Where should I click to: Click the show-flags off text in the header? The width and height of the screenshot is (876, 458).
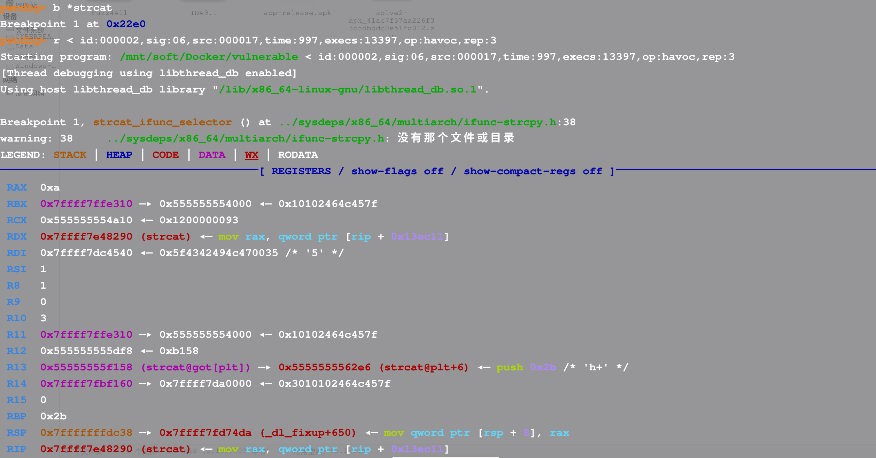[397, 171]
